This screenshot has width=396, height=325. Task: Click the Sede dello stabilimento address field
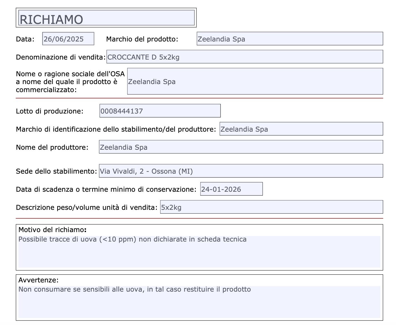241,171
